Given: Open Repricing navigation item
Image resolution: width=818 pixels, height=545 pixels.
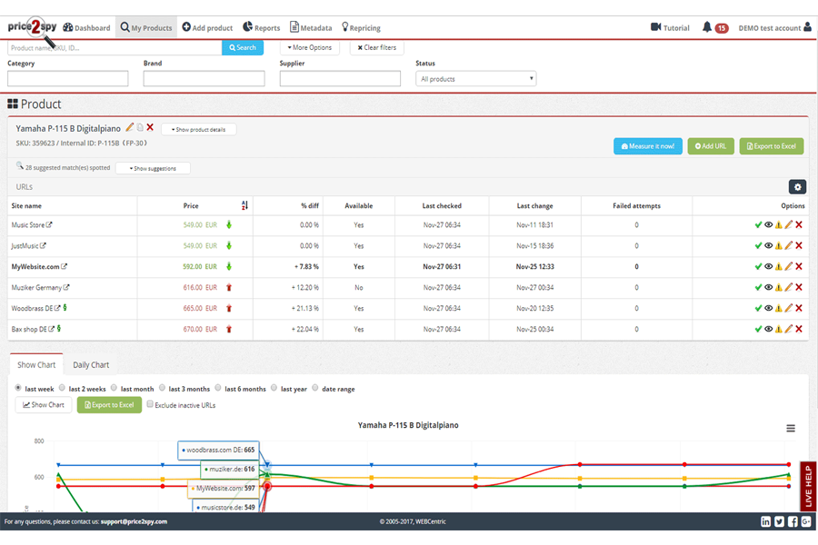Looking at the screenshot, I should click(x=361, y=27).
